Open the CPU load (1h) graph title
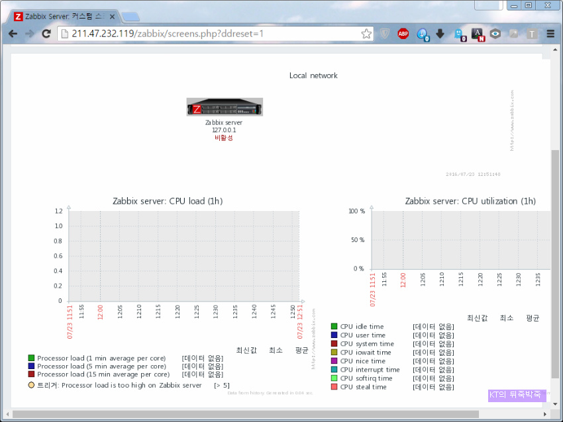The image size is (563, 422). (x=168, y=201)
